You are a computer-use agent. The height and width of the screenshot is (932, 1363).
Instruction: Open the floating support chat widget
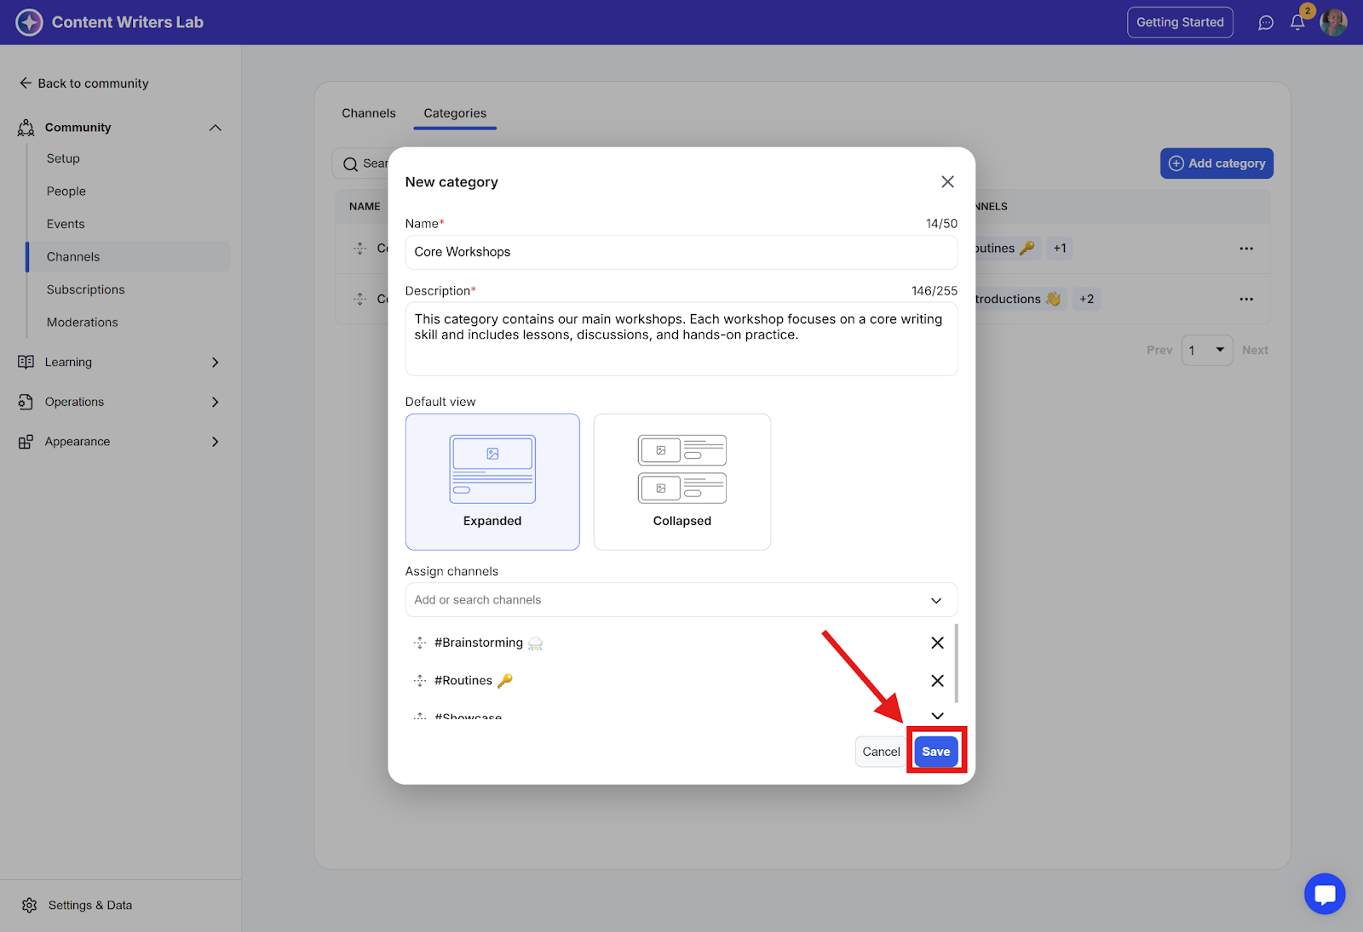pyautogui.click(x=1325, y=894)
